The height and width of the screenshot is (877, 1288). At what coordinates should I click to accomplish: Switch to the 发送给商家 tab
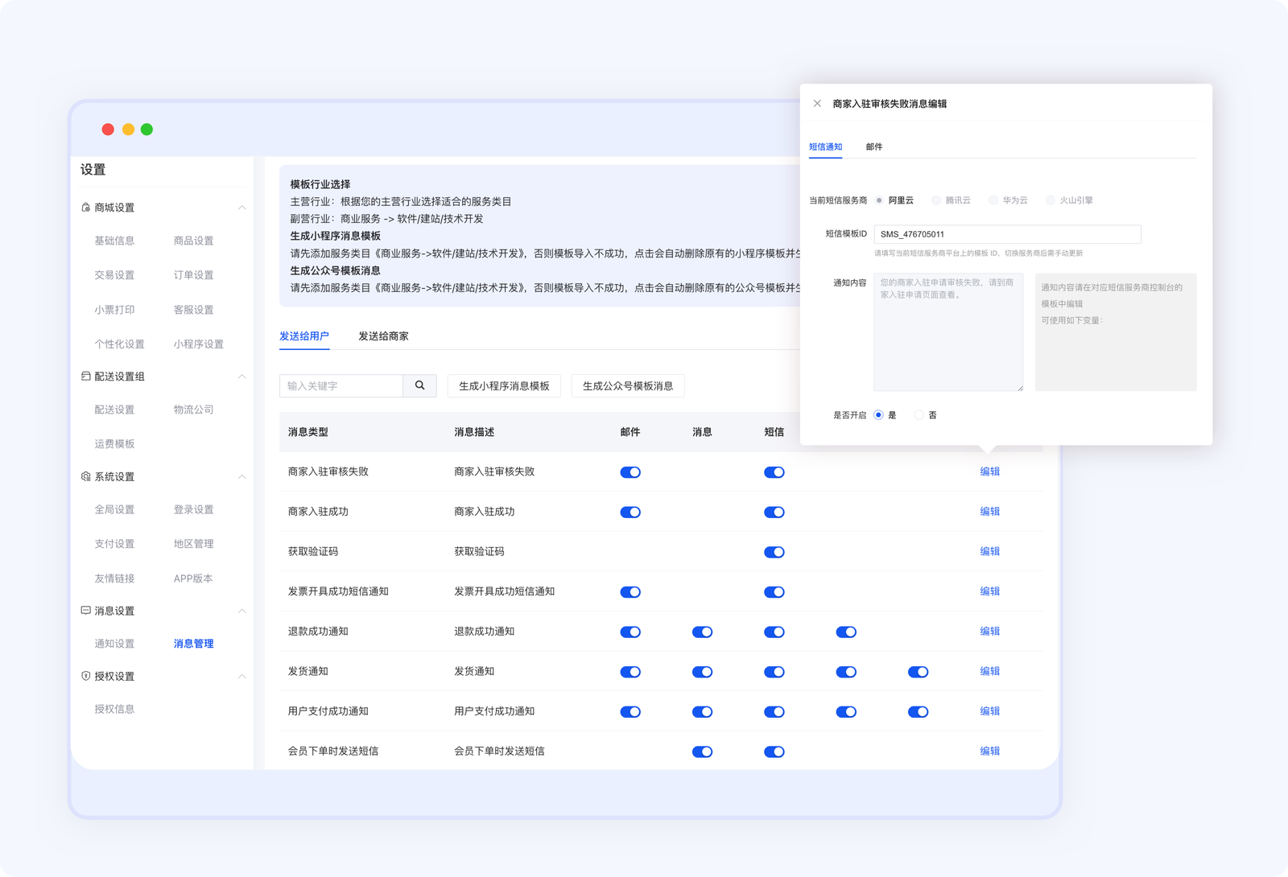[x=383, y=336]
